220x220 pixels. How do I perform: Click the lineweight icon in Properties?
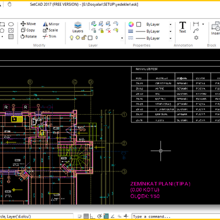(130, 31)
